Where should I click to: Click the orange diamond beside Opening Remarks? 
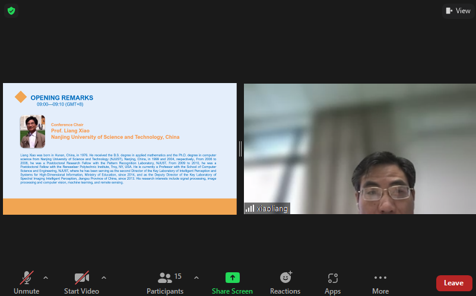pos(21,97)
